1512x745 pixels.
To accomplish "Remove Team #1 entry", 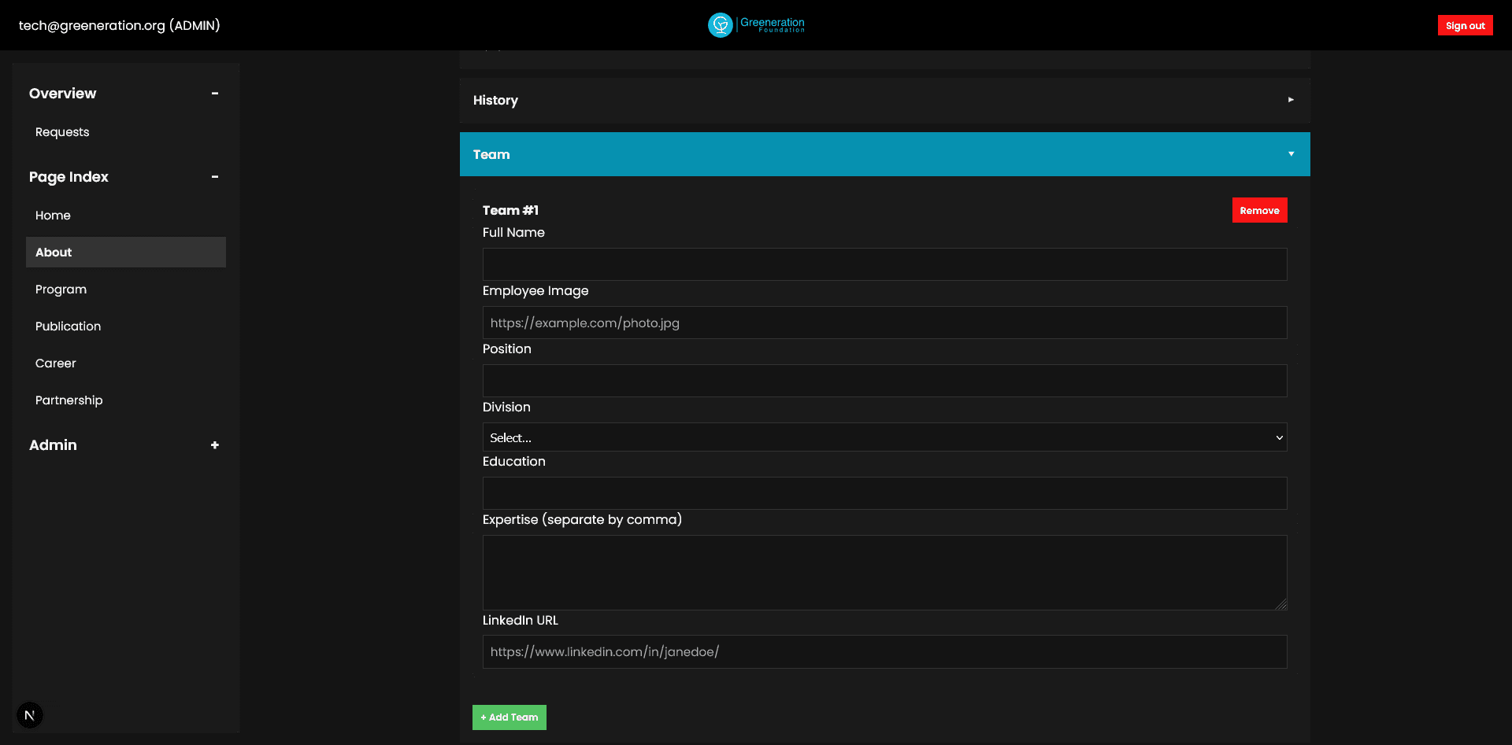I will (1258, 211).
